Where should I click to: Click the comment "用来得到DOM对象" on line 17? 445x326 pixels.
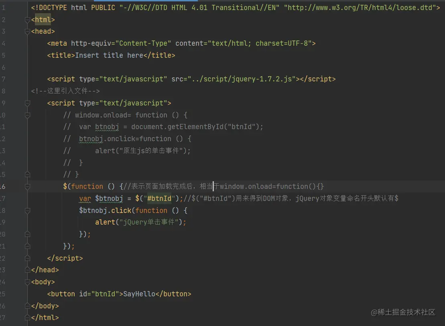tap(262, 198)
